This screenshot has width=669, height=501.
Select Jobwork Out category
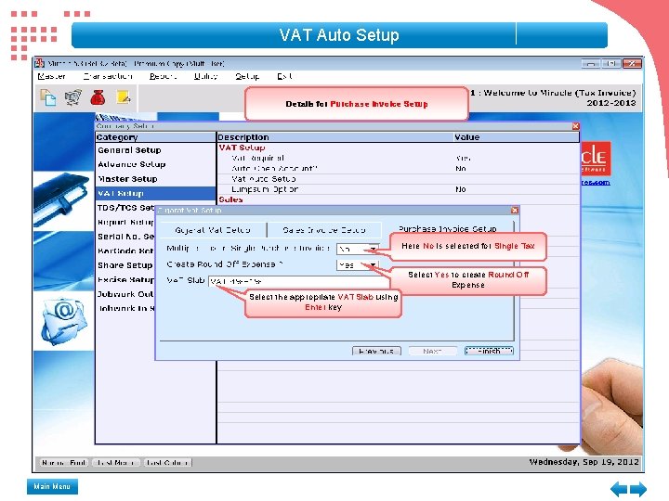[x=125, y=294]
